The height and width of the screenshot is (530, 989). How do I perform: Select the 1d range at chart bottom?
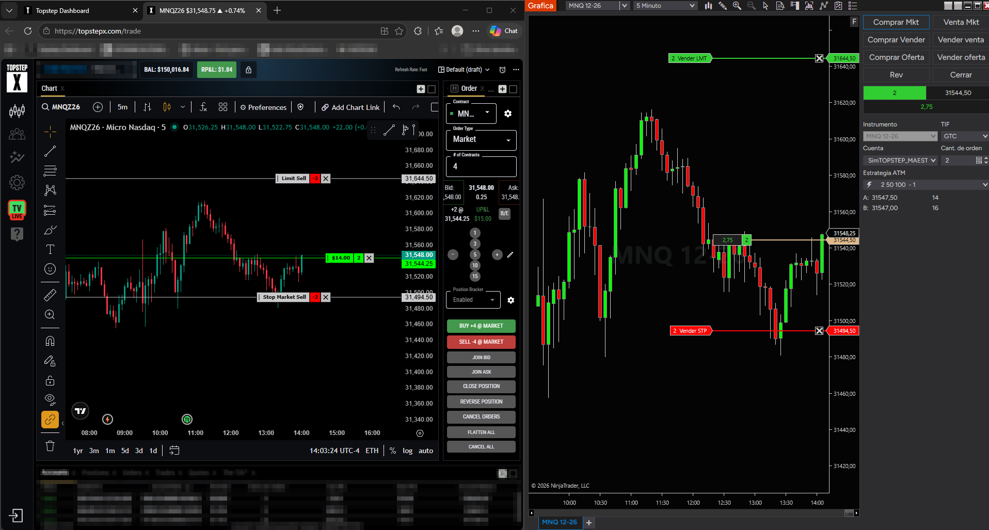pyautogui.click(x=153, y=451)
